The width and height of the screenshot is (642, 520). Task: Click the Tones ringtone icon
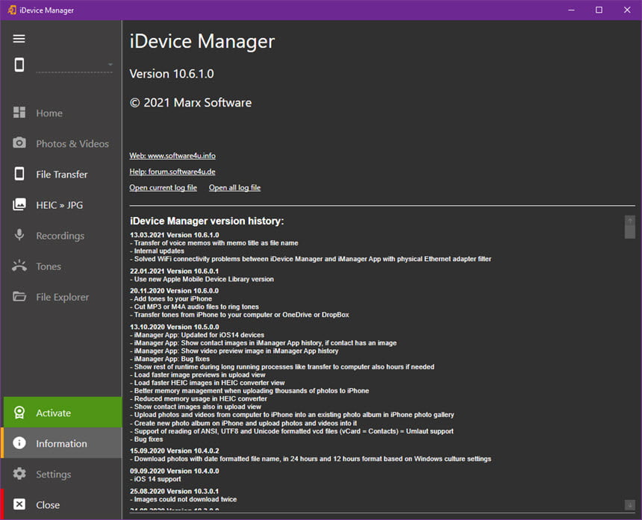pyautogui.click(x=19, y=266)
